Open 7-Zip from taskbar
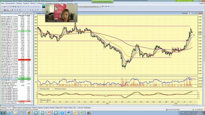This screenshot has width=205, height=115. (89, 113)
